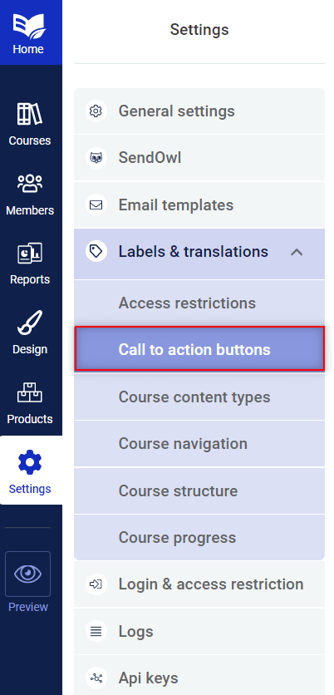
Task: Click the Labels & translations tag icon
Action: point(96,251)
